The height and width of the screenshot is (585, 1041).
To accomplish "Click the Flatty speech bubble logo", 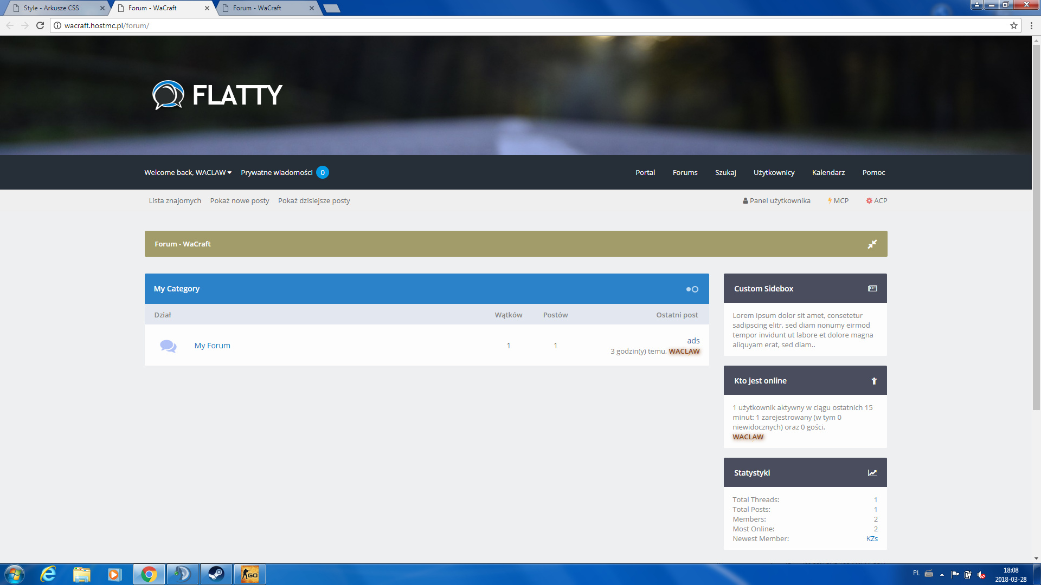I will click(x=168, y=95).
